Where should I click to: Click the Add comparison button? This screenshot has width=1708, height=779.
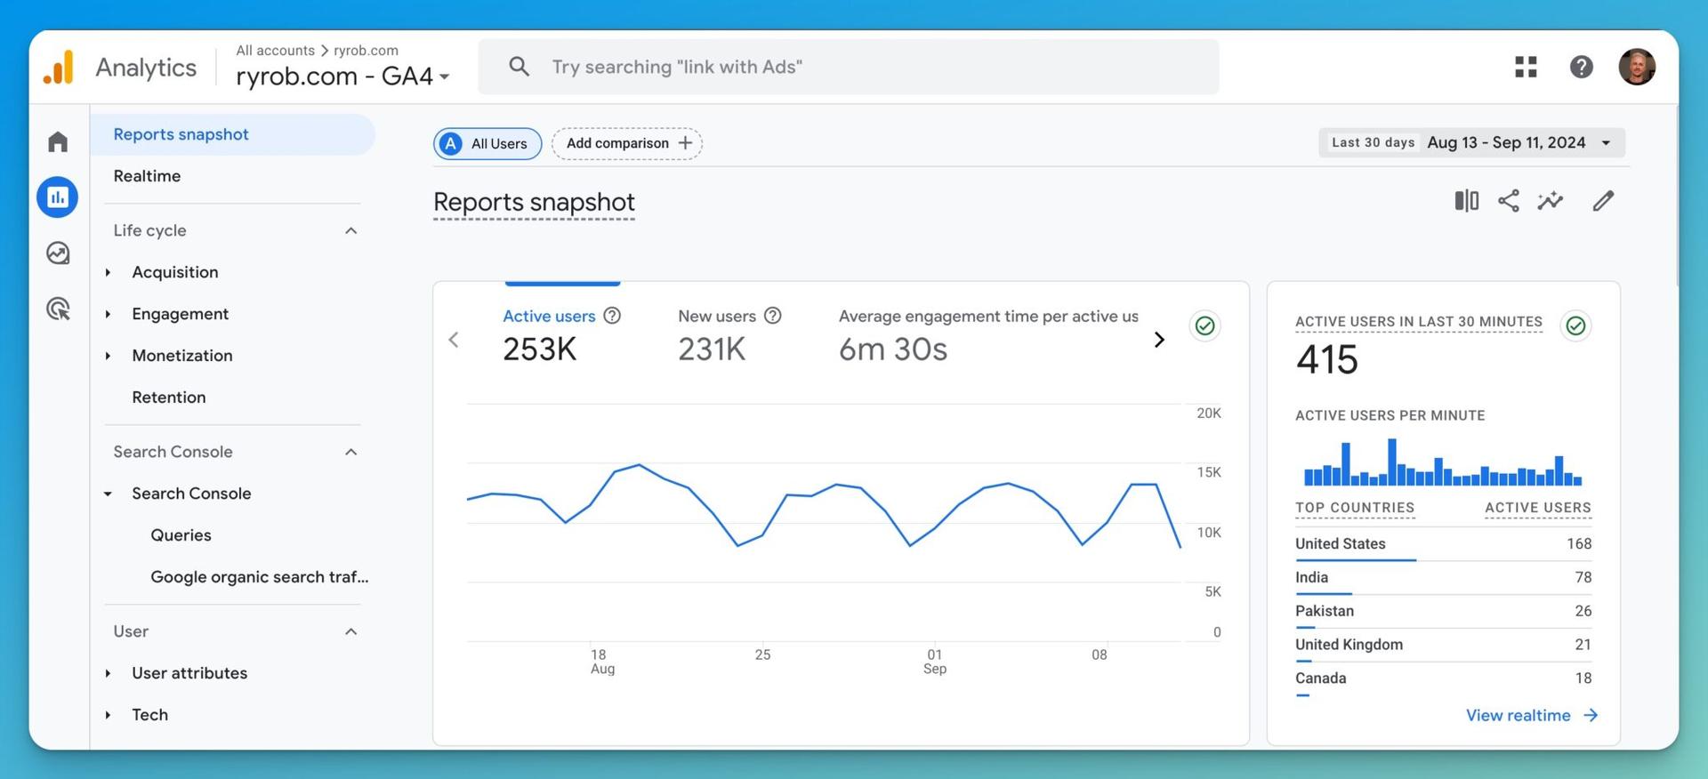[627, 143]
